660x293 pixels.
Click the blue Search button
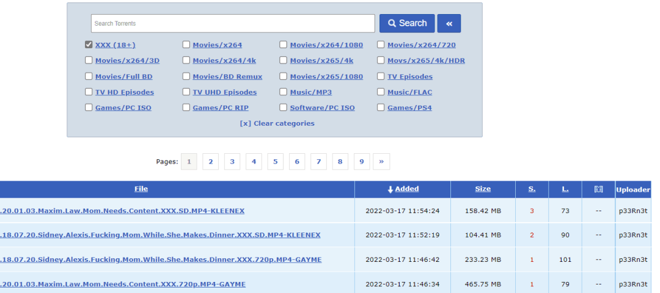[x=407, y=24]
